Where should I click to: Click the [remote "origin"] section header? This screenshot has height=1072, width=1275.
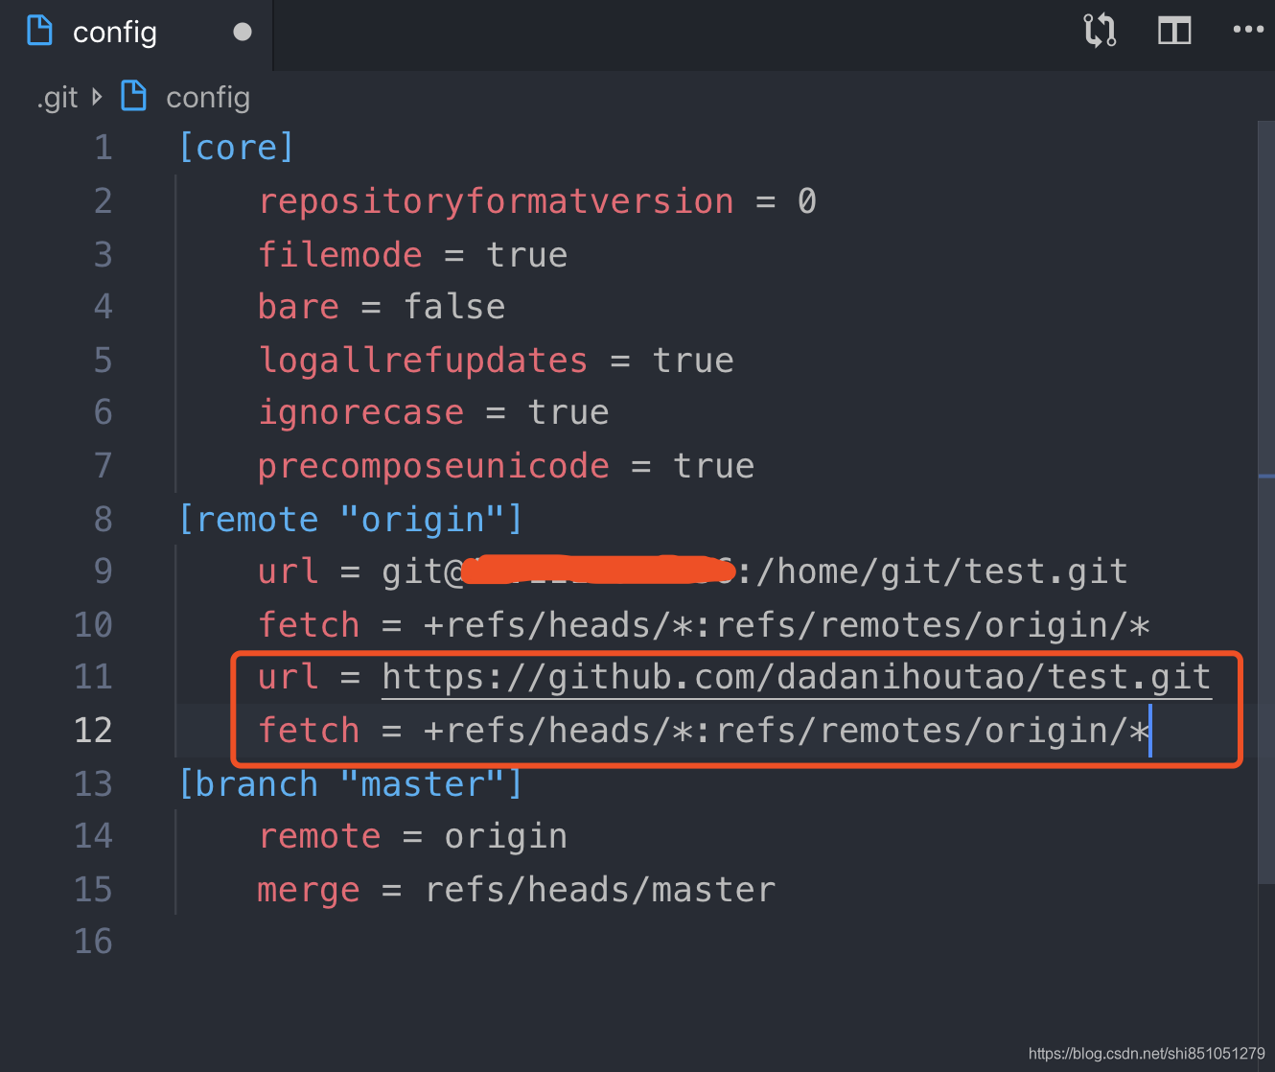click(x=350, y=520)
